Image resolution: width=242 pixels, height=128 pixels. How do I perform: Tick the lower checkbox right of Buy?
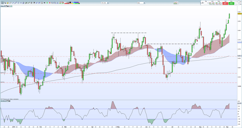click(236, 4)
